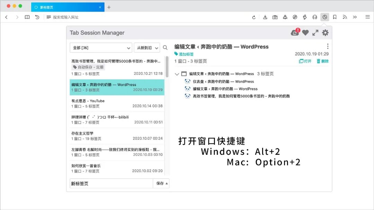This screenshot has width=374, height=210.
Task: Click 添加标签 to add a tag
Action: 184,54
